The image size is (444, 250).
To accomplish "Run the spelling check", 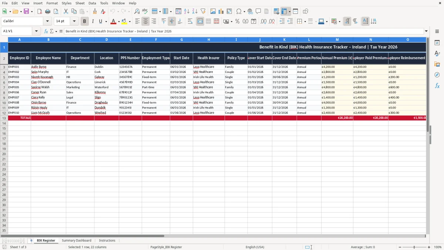I will point(145,11).
